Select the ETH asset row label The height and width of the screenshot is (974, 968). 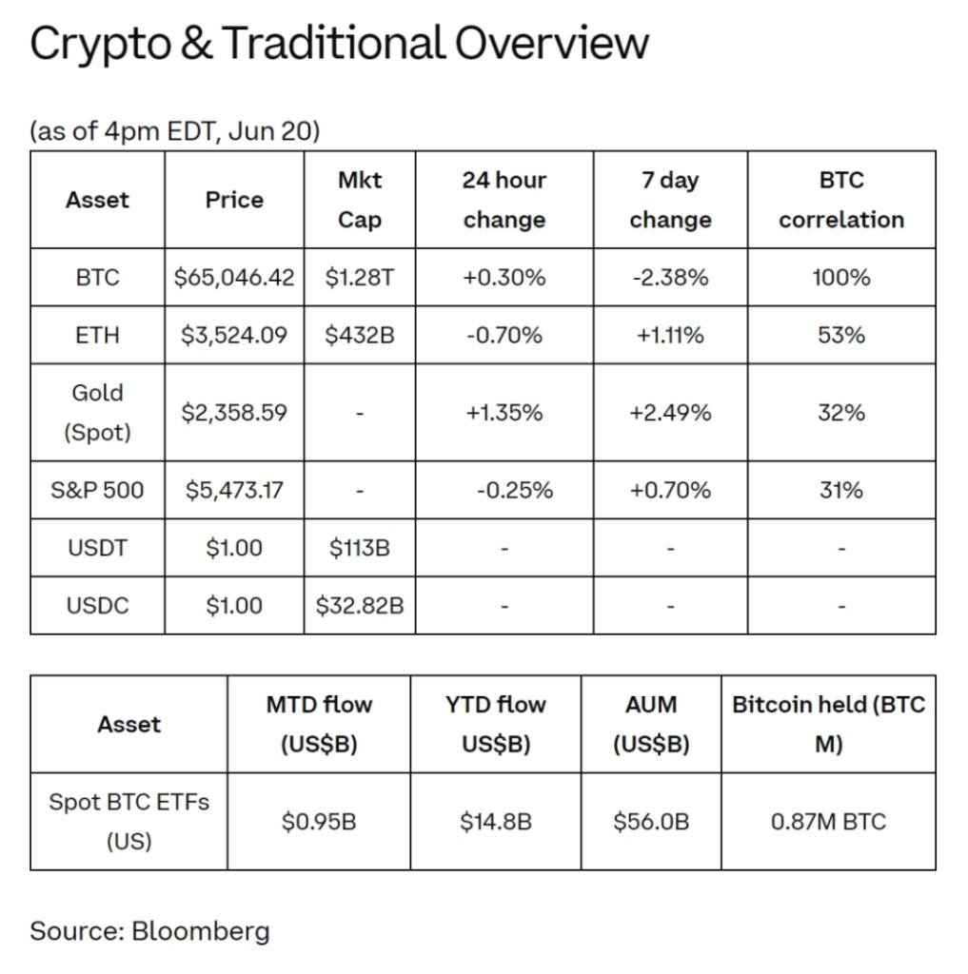98,336
